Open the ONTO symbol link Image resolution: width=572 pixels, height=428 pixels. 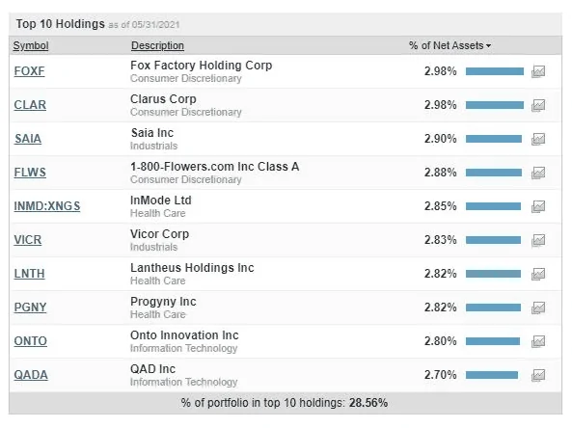(x=31, y=341)
